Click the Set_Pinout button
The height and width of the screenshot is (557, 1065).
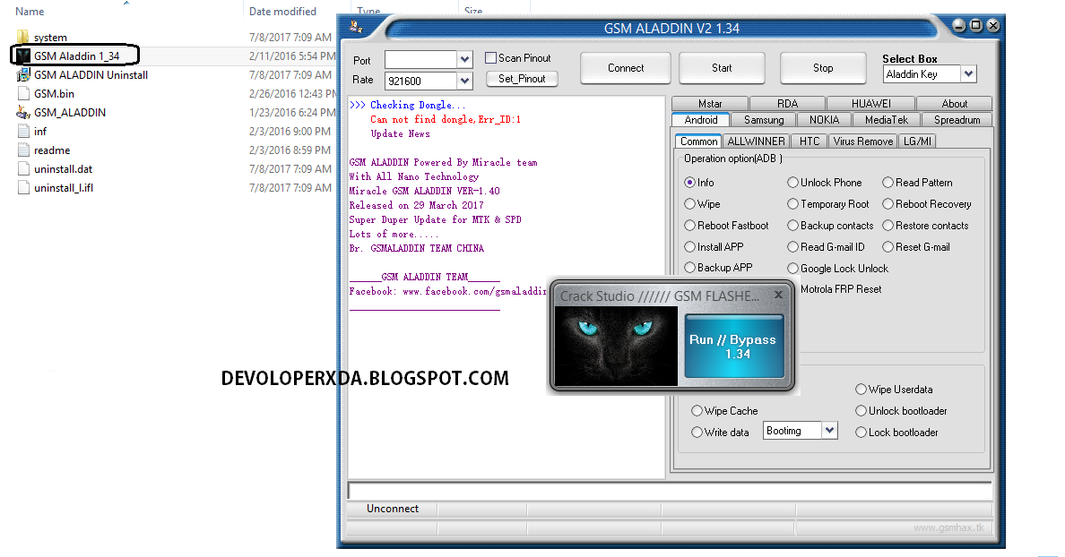coord(522,79)
